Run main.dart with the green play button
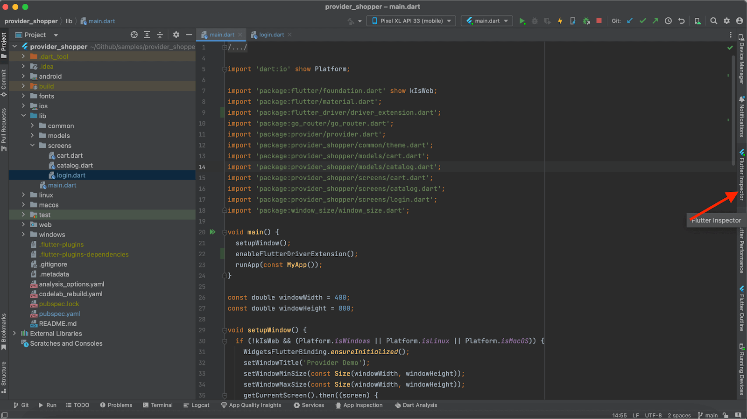747x419 pixels. click(522, 21)
